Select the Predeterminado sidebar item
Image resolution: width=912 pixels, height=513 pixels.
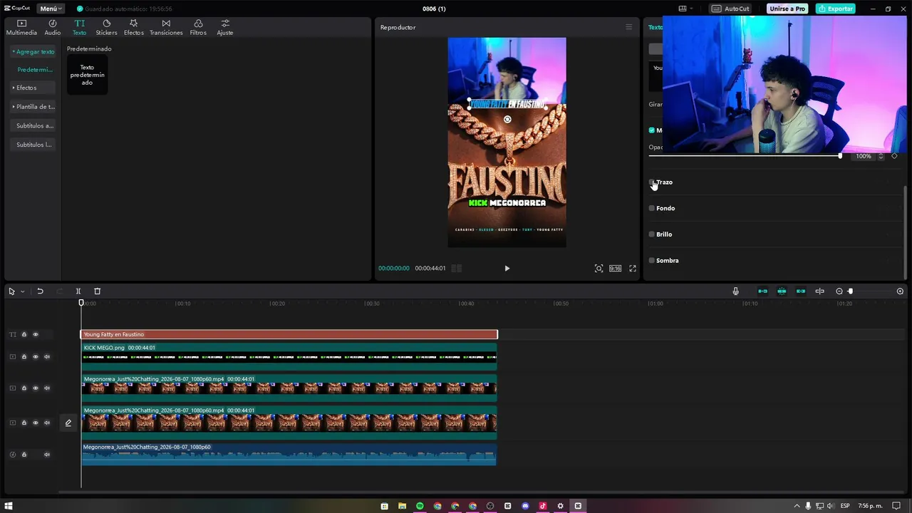pos(35,70)
